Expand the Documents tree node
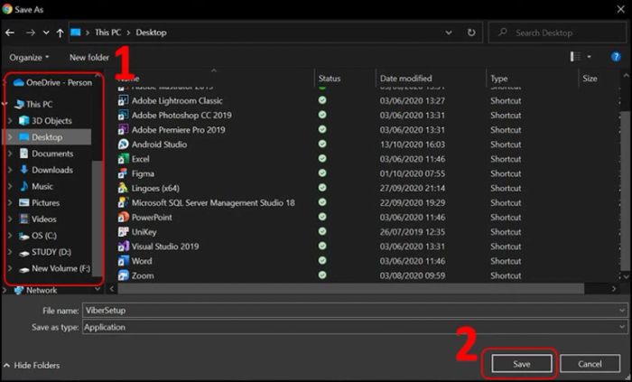 (x=10, y=154)
